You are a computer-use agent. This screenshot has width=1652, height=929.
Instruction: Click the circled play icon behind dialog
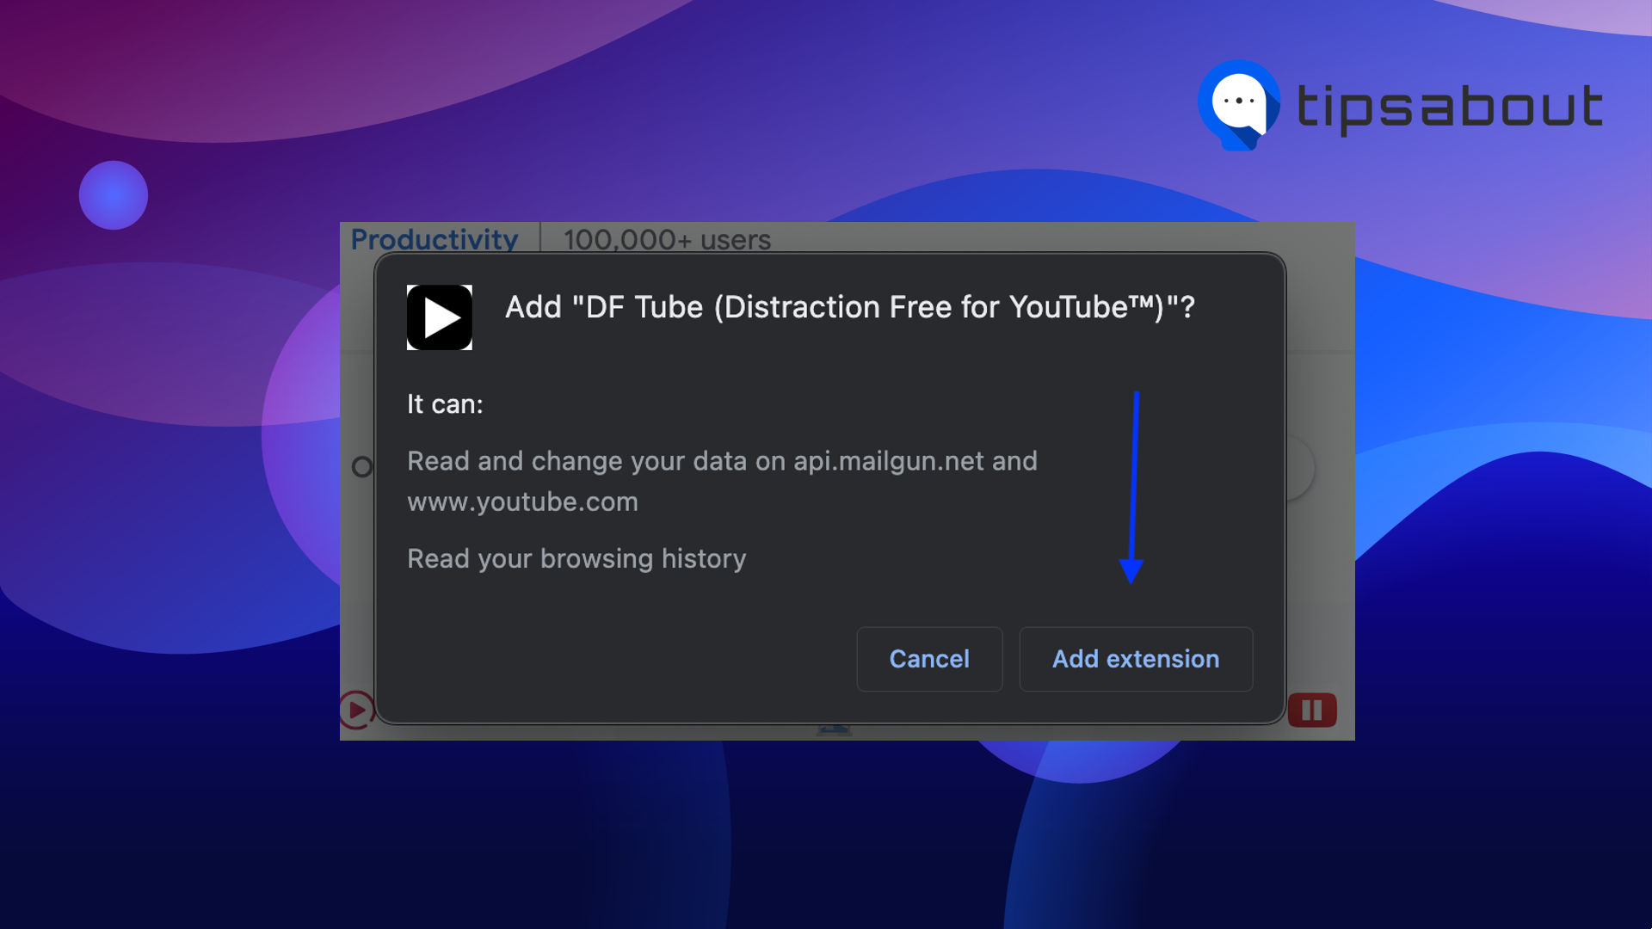(x=356, y=710)
